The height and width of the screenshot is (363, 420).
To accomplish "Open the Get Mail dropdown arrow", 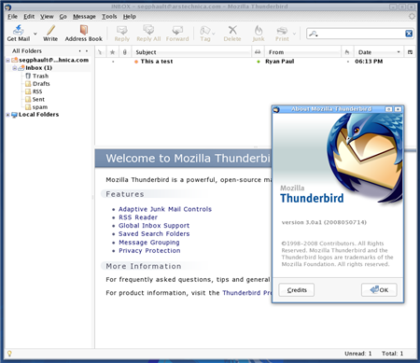I will pyautogui.click(x=35, y=34).
